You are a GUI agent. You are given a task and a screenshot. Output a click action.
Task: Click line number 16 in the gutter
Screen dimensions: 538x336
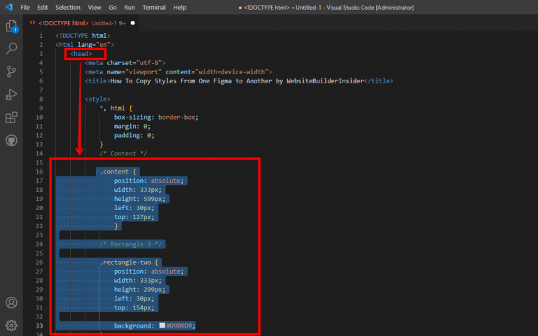pos(40,171)
